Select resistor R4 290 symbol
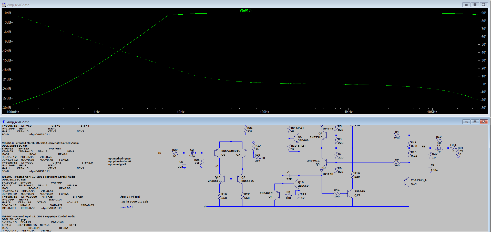Screen dimensions: 491x232 pos(397,135)
